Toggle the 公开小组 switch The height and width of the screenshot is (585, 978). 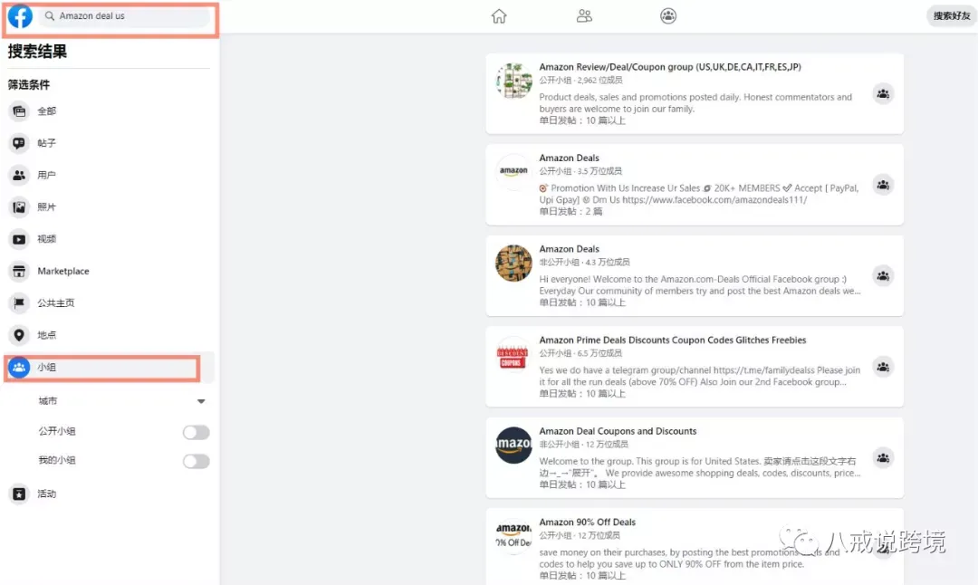(x=196, y=432)
